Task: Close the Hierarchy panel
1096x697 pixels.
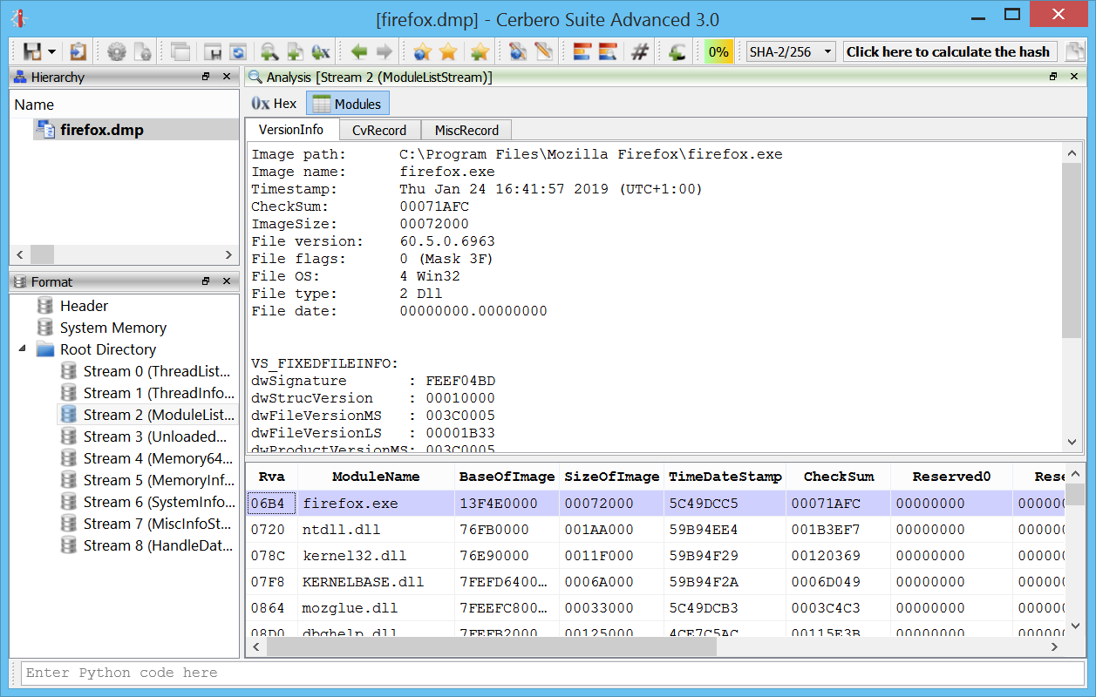Action: (x=227, y=77)
